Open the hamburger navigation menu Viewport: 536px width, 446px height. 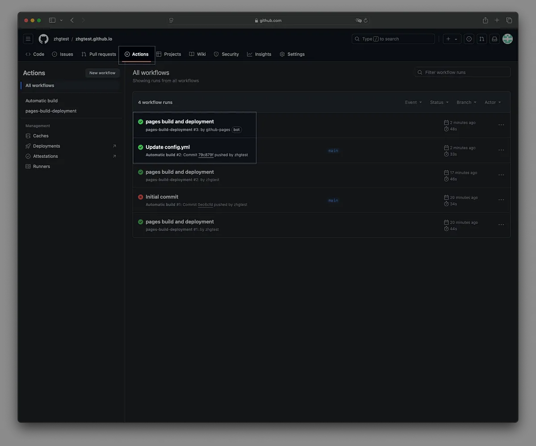pos(28,39)
